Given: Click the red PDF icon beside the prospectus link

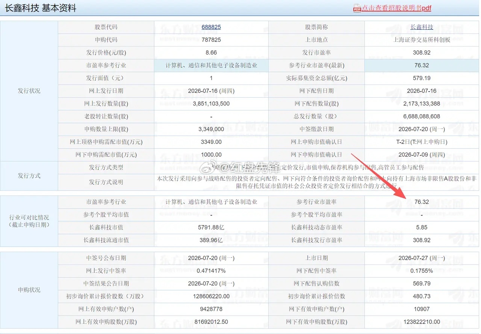Looking at the screenshot, I should [x=357, y=8].
